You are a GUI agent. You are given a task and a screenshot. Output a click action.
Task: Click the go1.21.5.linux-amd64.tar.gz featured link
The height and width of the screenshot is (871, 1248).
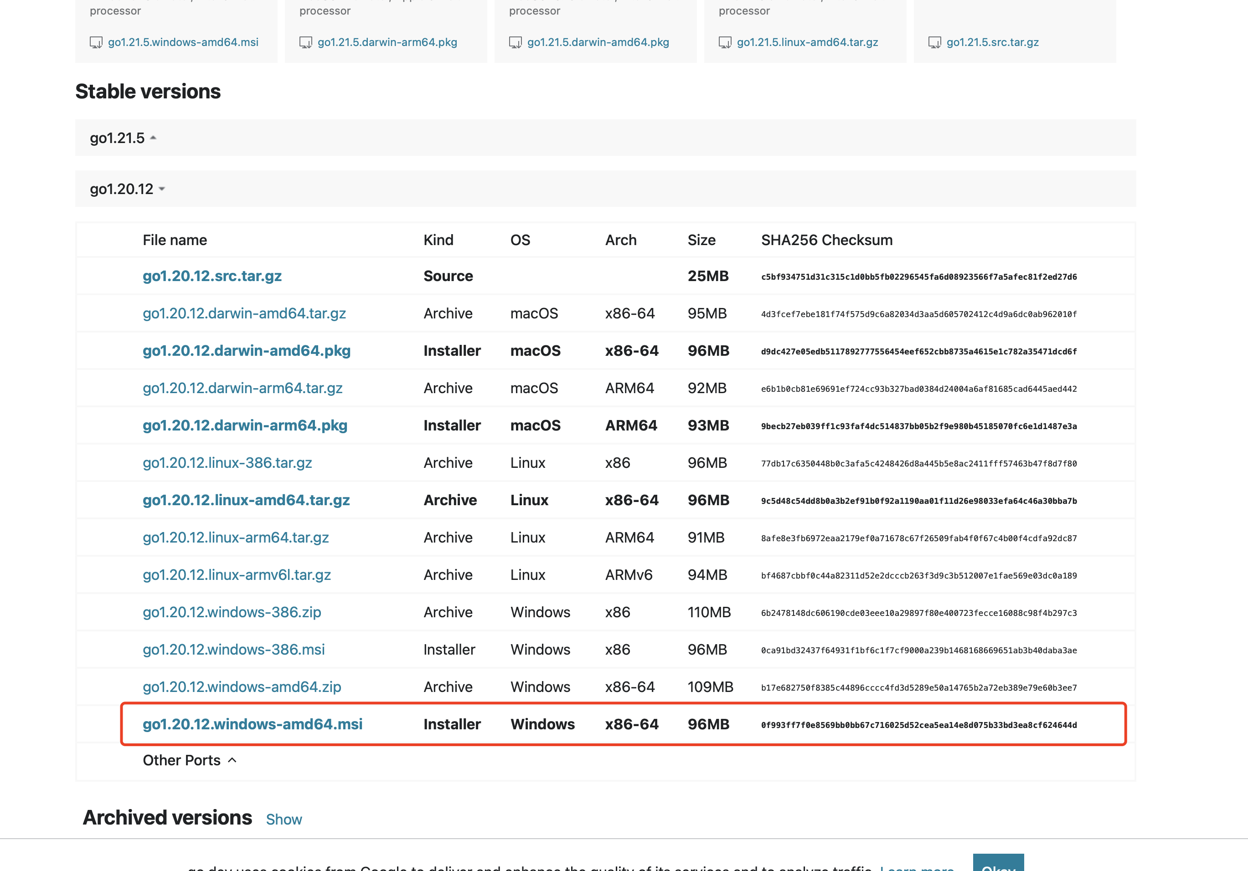[x=807, y=42]
